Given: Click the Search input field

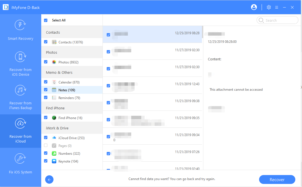Looking at the screenshot, I should coord(280,20).
